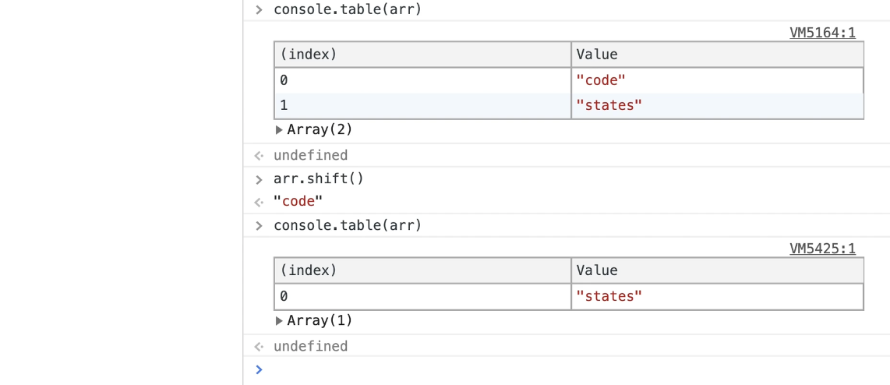Click the input chevron beside arr.shift()
Screen dimensions: 890x385
[259, 179]
